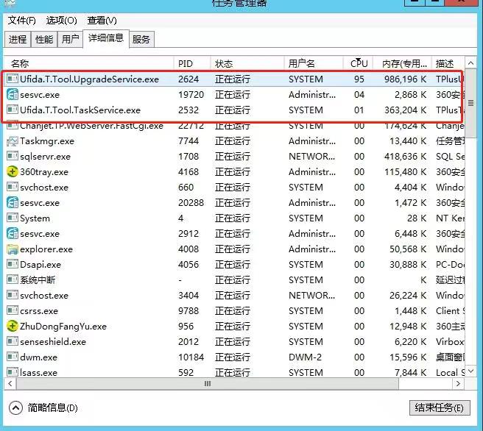Click the sqlservr.exe process icon
Image resolution: width=483 pixels, height=431 pixels.
point(13,156)
